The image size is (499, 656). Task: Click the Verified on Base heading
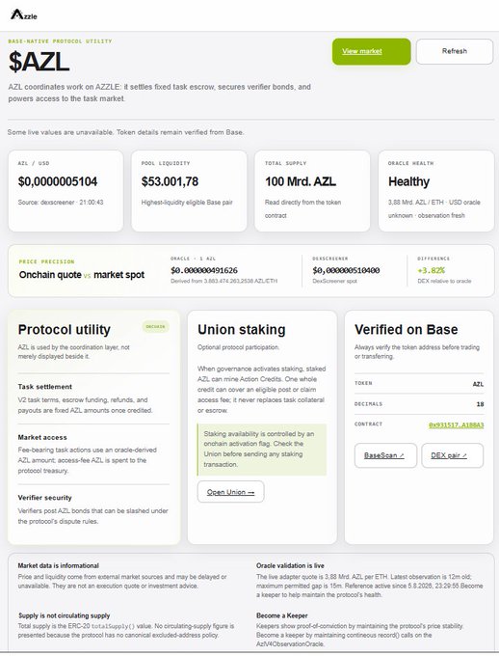point(407,330)
